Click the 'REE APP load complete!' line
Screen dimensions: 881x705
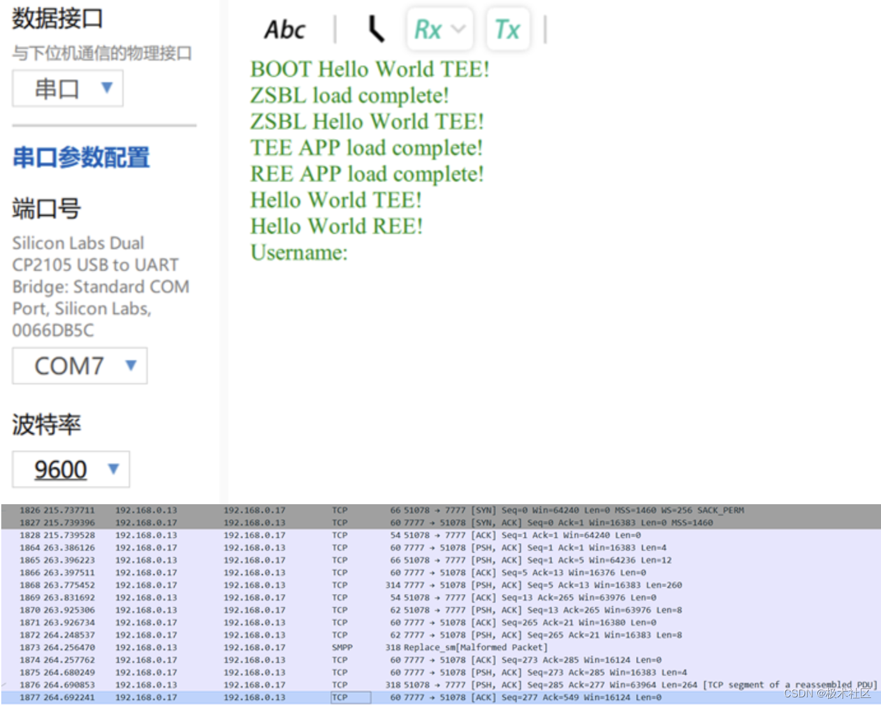[x=367, y=173]
